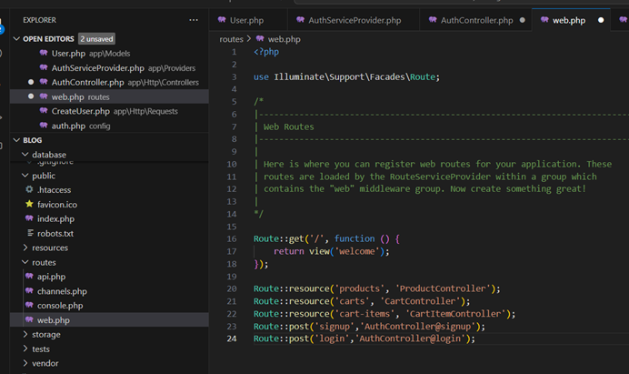Click the 2 unsaved badge
This screenshot has height=374, width=629.
[x=96, y=39]
